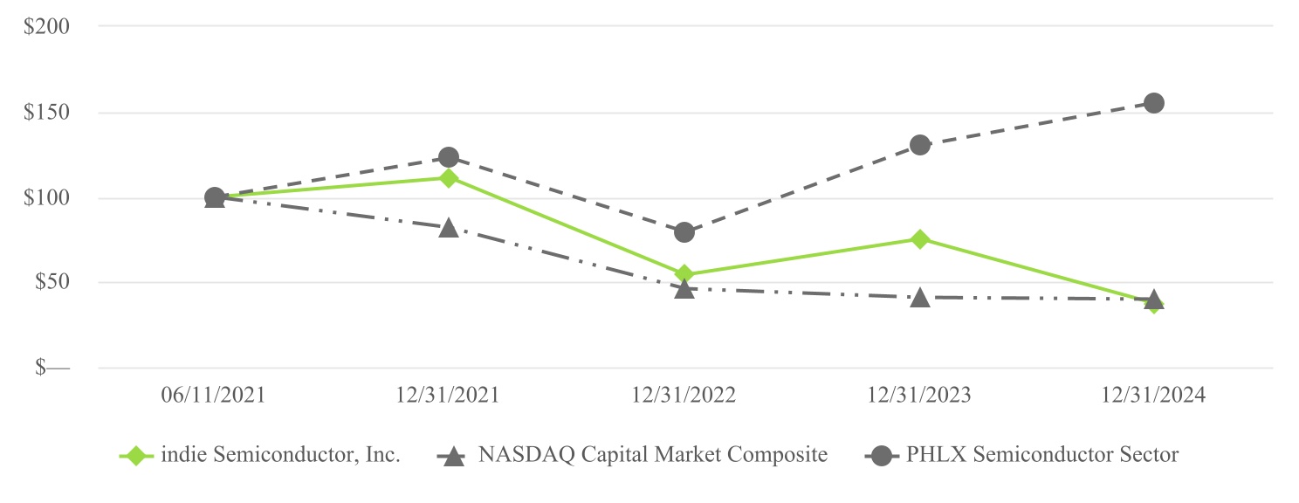Select the NASDAQ triangle data point at 12/31/2023
This screenshot has width=1299, height=503.
pos(919,299)
